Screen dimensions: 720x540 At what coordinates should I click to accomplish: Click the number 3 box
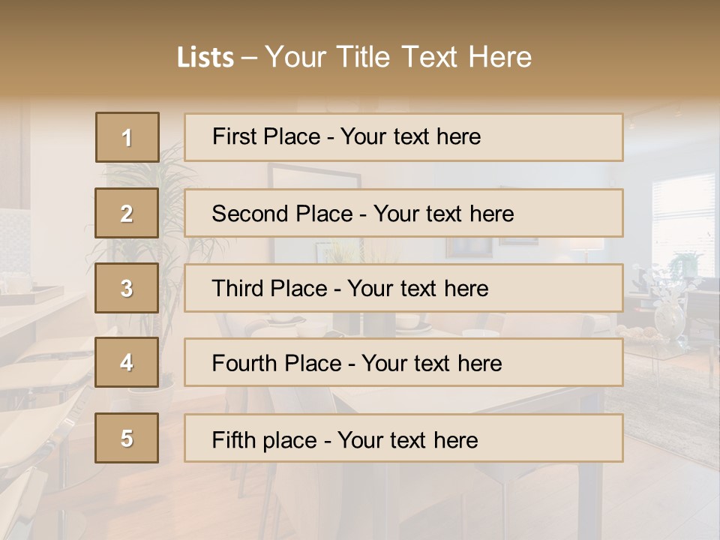pos(127,288)
